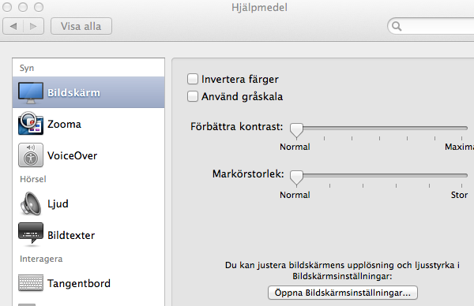Click the search magnifier icon
This screenshot has height=306, width=474.
tap(397, 27)
